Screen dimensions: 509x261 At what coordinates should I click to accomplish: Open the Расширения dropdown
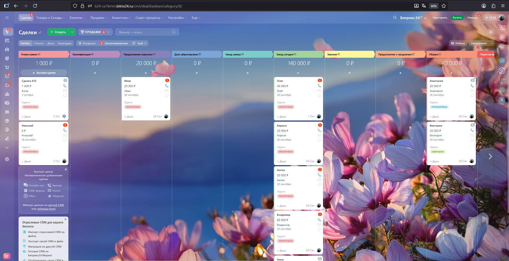pyautogui.click(x=481, y=43)
